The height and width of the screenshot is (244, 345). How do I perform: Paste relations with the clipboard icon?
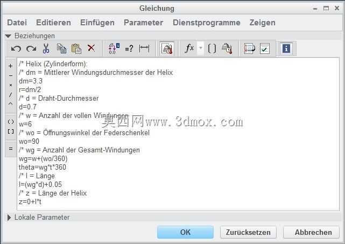point(76,48)
